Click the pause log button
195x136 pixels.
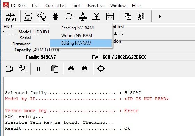[x=39, y=69]
